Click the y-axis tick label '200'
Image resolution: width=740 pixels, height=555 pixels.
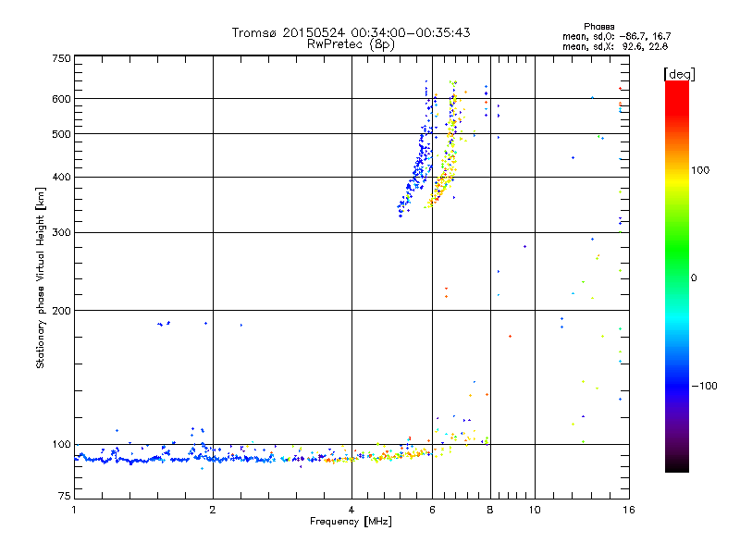[61, 311]
